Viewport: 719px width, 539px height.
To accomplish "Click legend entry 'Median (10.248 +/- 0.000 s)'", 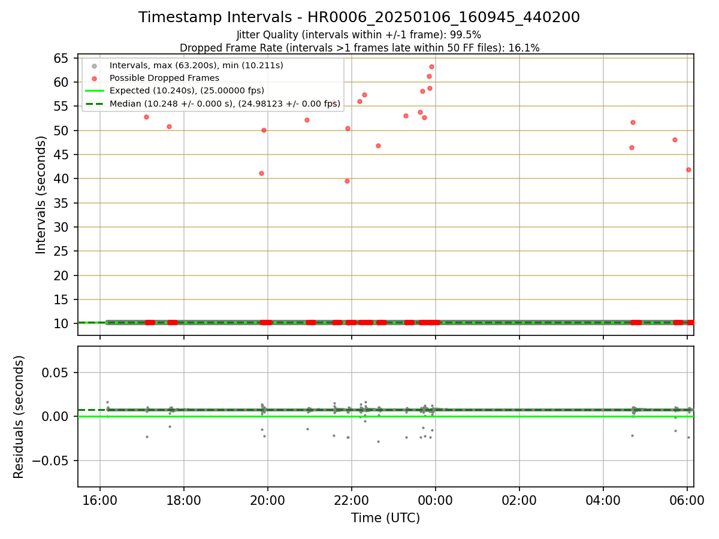I will [225, 104].
